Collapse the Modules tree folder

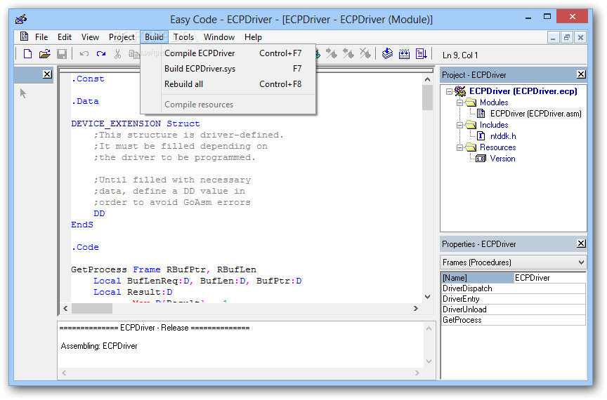coord(459,103)
